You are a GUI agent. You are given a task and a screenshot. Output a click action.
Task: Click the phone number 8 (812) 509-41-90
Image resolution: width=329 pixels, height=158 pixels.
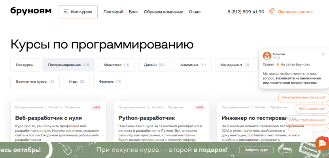(246, 12)
